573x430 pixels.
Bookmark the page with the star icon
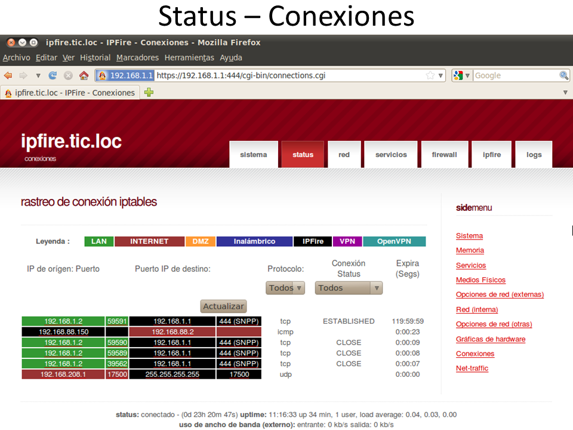(430, 76)
